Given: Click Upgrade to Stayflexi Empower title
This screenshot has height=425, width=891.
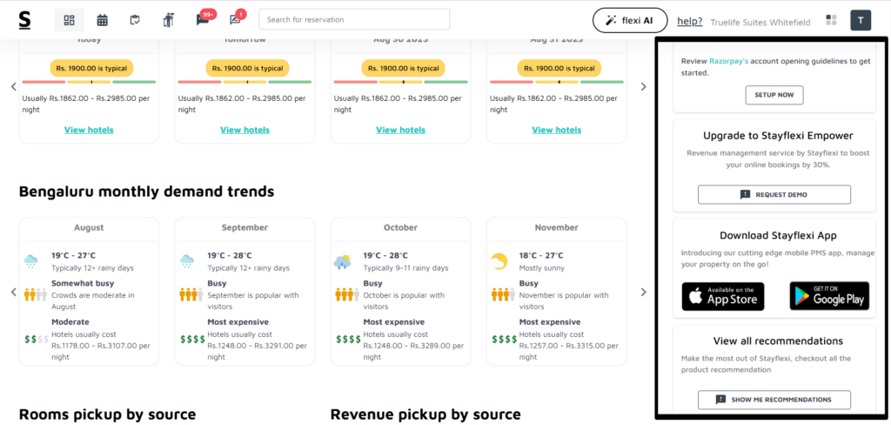Looking at the screenshot, I should click(x=778, y=136).
